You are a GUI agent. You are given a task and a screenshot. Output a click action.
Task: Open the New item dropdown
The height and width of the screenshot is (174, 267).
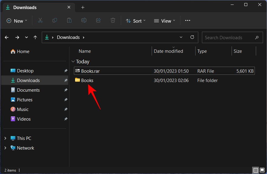(17, 21)
